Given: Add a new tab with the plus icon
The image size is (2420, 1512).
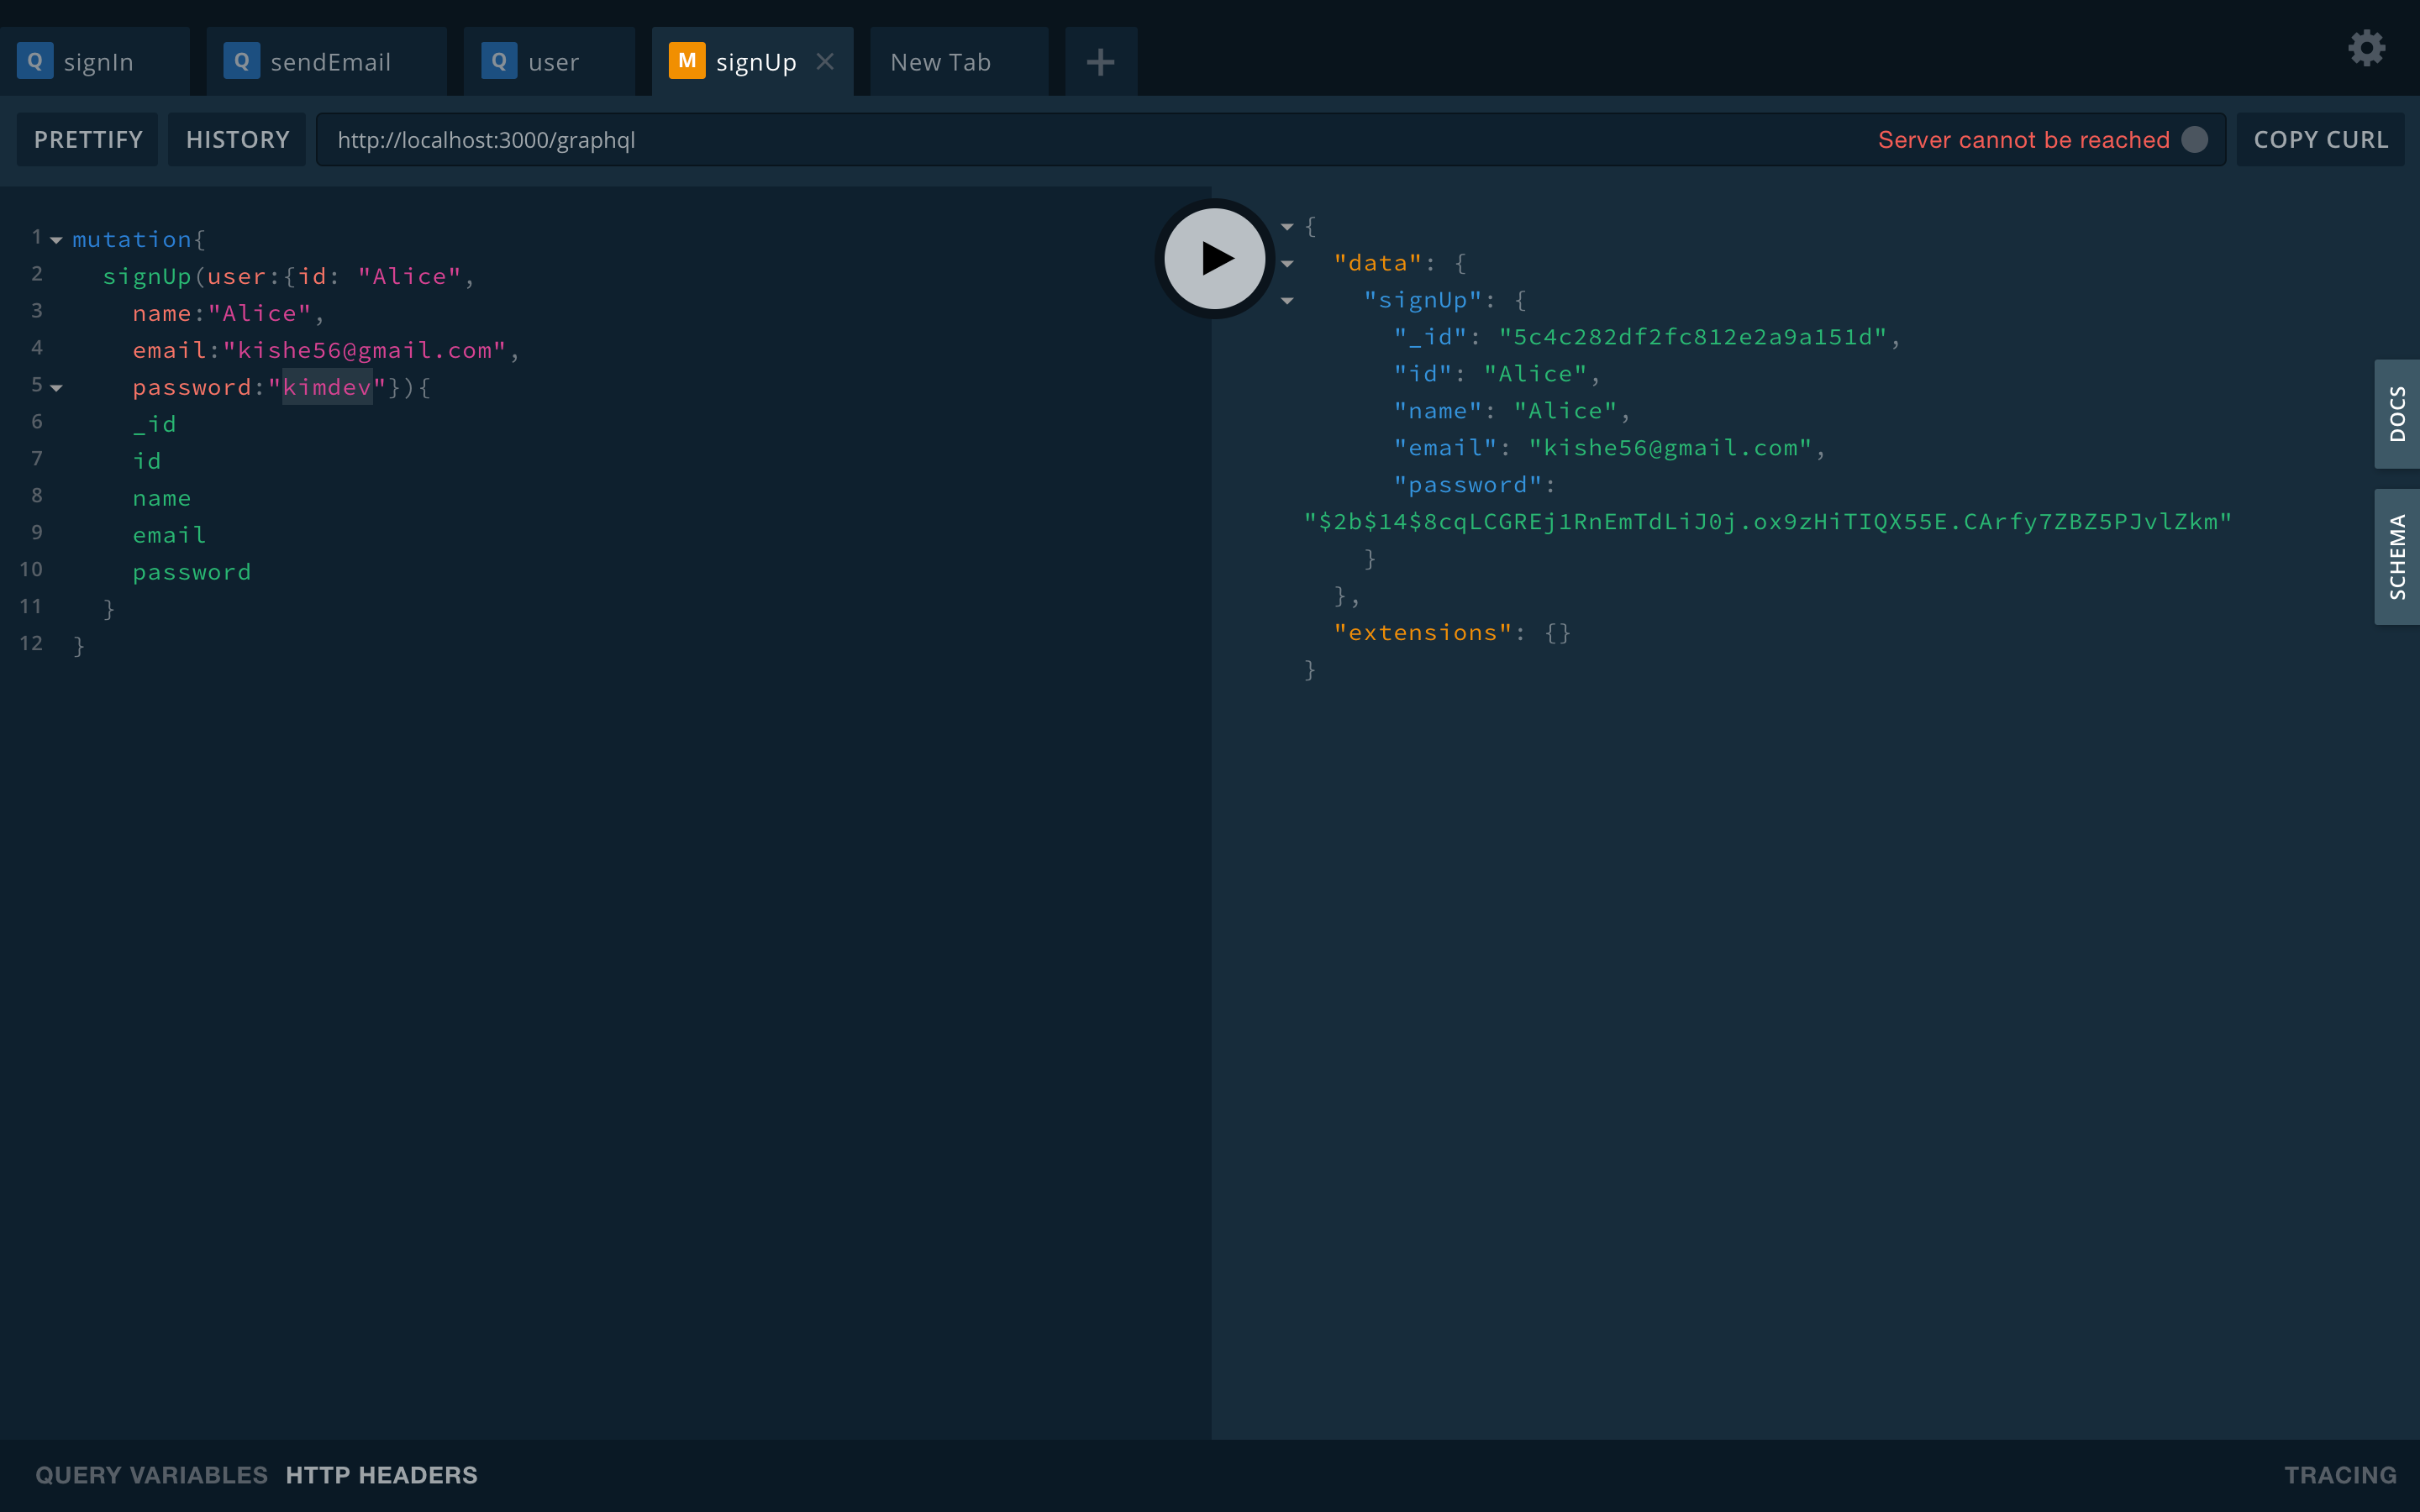Looking at the screenshot, I should tap(1100, 61).
